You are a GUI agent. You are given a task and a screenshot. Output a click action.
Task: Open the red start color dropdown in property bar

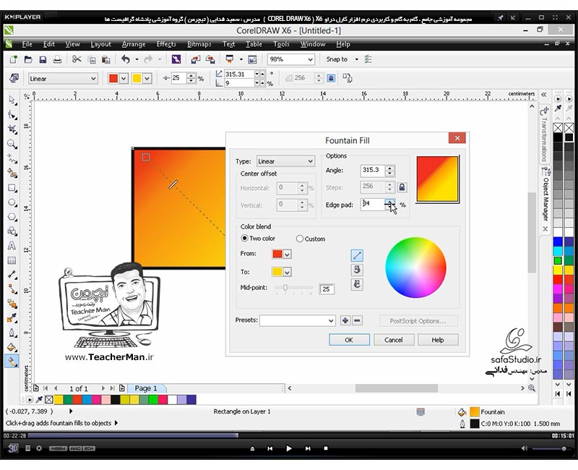tap(124, 79)
